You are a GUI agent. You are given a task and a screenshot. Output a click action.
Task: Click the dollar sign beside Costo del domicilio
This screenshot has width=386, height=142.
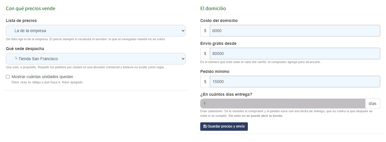pos(205,31)
